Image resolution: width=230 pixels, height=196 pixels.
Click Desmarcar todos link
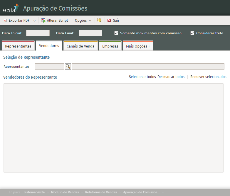[x=171, y=77]
